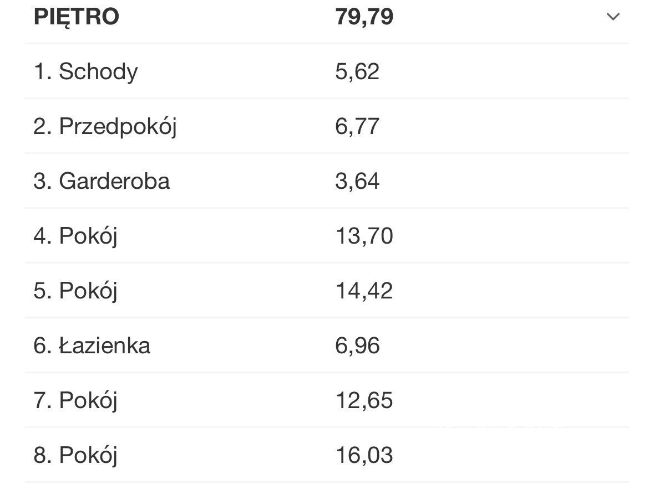
Task: Click the 79,79 total area value
Action: pyautogui.click(x=364, y=17)
